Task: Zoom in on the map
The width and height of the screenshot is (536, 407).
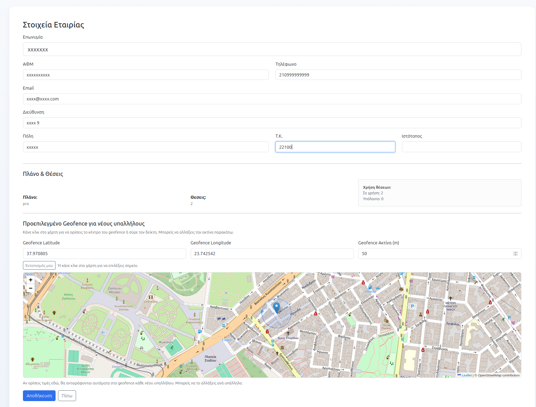Action: point(31,280)
